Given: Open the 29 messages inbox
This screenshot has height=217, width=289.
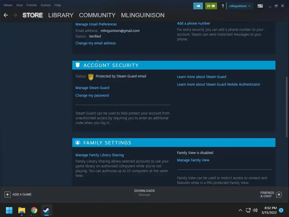Looking at the screenshot, I should pyautogui.click(x=211, y=6).
